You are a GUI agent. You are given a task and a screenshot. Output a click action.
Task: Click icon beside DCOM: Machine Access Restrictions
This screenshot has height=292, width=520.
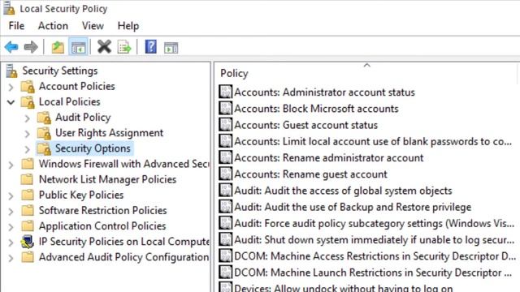tap(226, 255)
